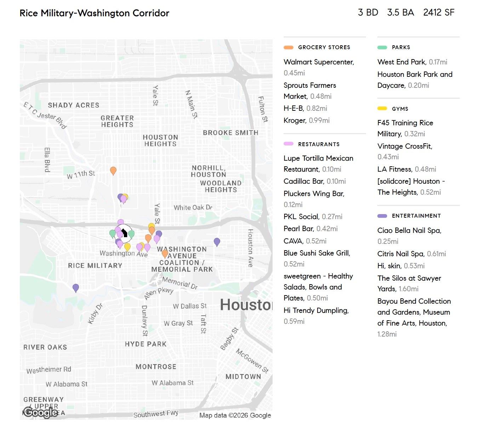Click the Pluckers Wing Bar listing
The width and height of the screenshot is (480, 436).
314,199
